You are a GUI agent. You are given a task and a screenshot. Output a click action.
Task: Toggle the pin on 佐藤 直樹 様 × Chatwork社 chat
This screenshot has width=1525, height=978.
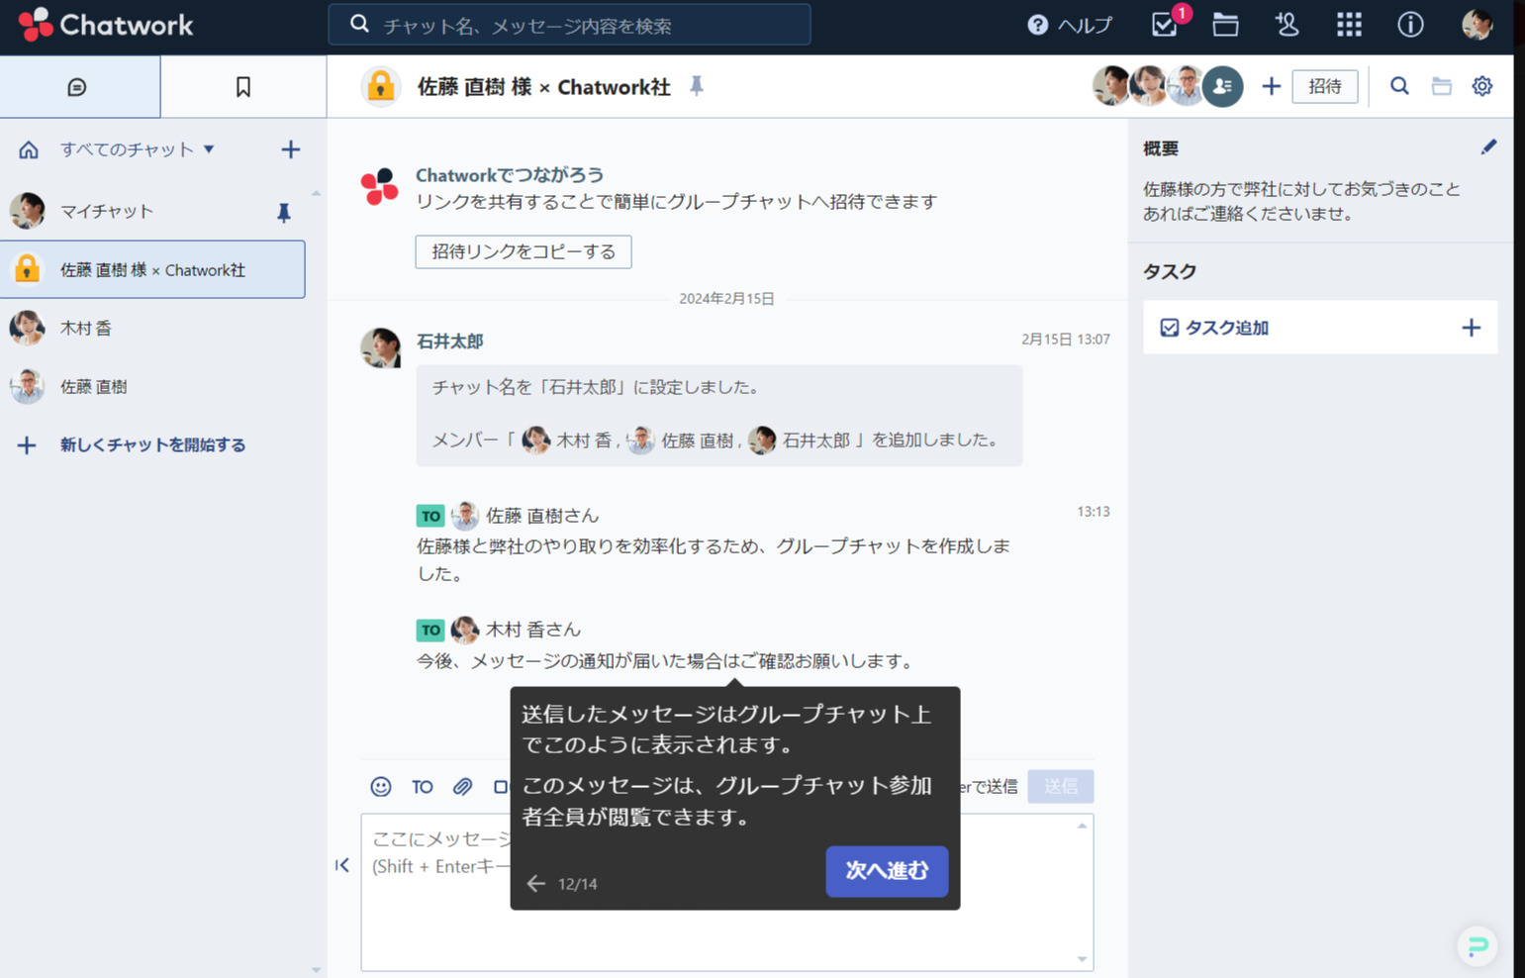(x=697, y=86)
